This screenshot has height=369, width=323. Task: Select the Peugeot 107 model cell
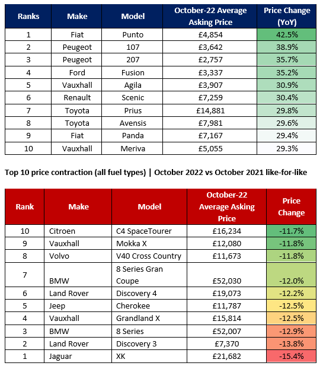[132, 47]
